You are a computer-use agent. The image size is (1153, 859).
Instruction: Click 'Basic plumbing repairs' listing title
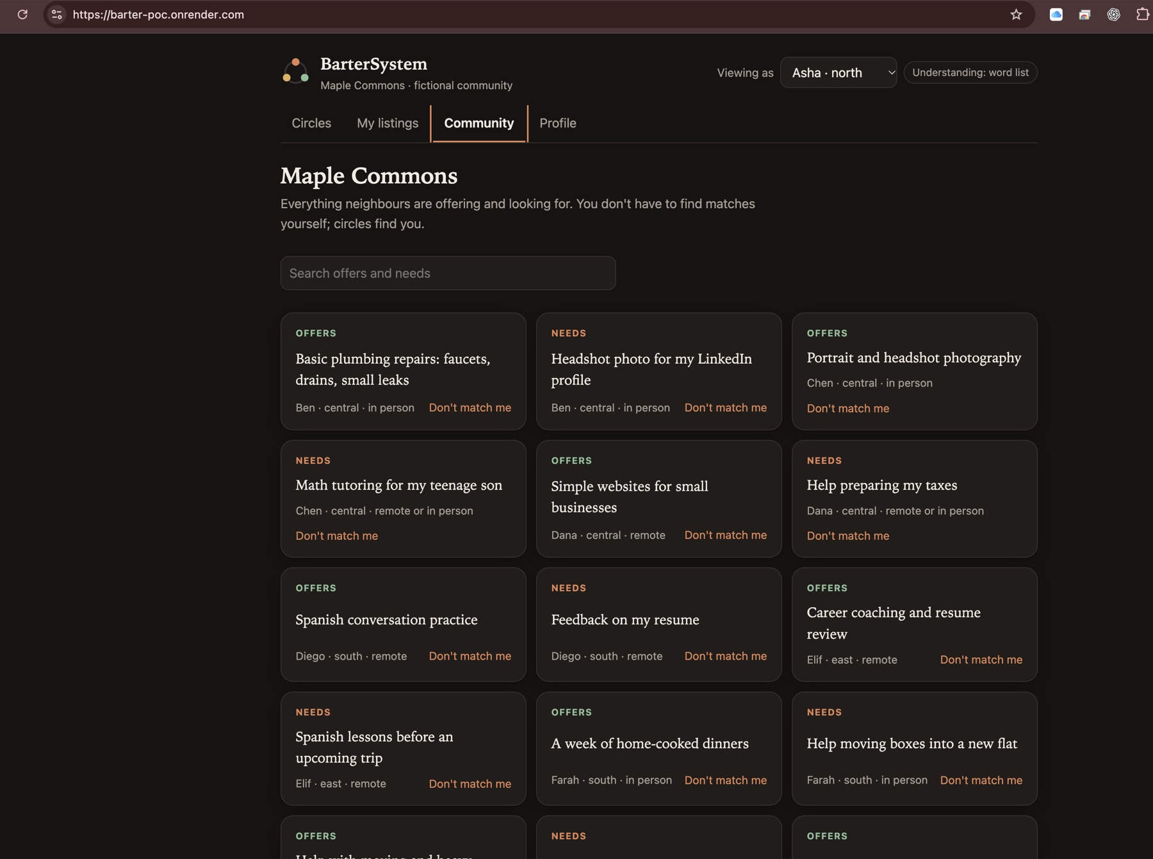tap(393, 369)
